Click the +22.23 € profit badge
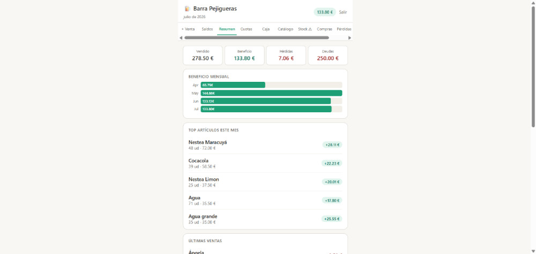This screenshot has width=536, height=254. (x=332, y=163)
